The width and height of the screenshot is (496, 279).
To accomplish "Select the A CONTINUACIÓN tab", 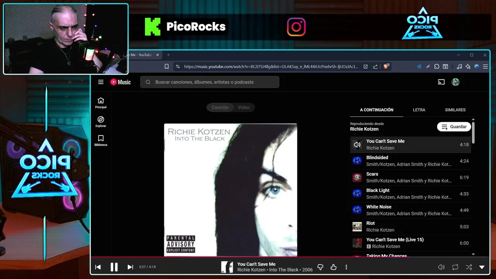I will click(x=377, y=110).
